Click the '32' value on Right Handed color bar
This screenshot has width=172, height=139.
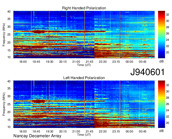[167, 15]
